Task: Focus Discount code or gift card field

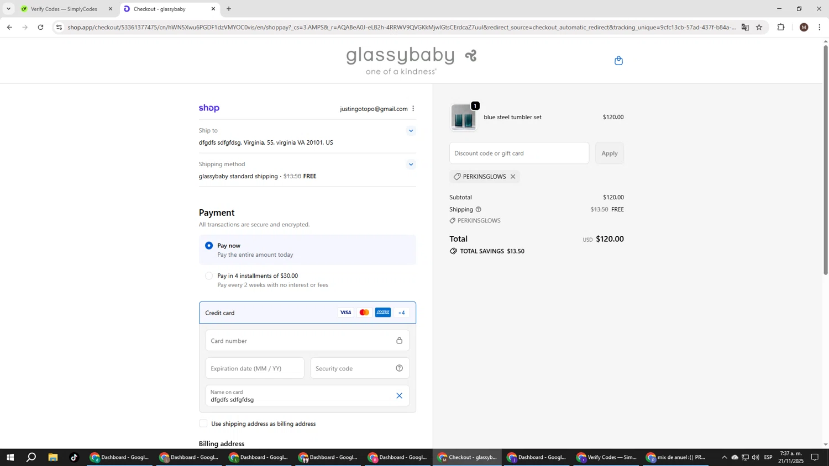Action: point(519,153)
